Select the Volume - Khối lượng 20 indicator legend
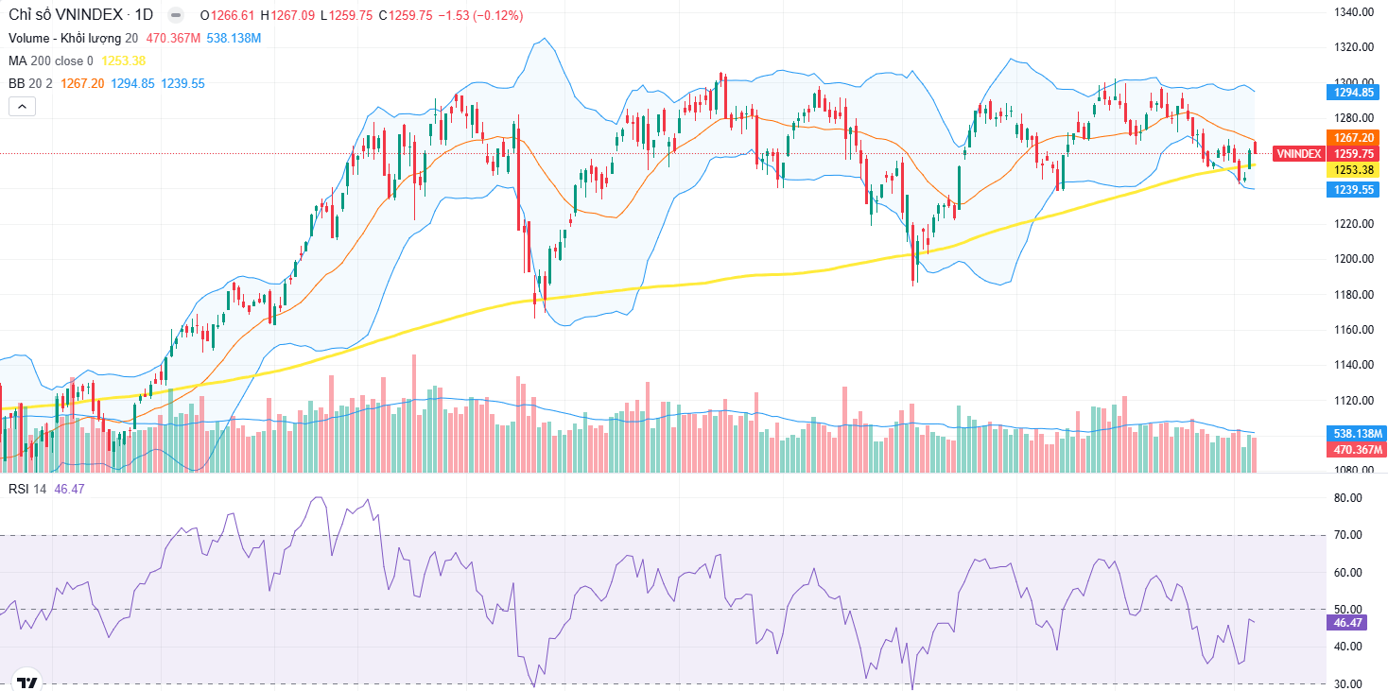Image resolution: width=1388 pixels, height=691 pixels. 74,38
